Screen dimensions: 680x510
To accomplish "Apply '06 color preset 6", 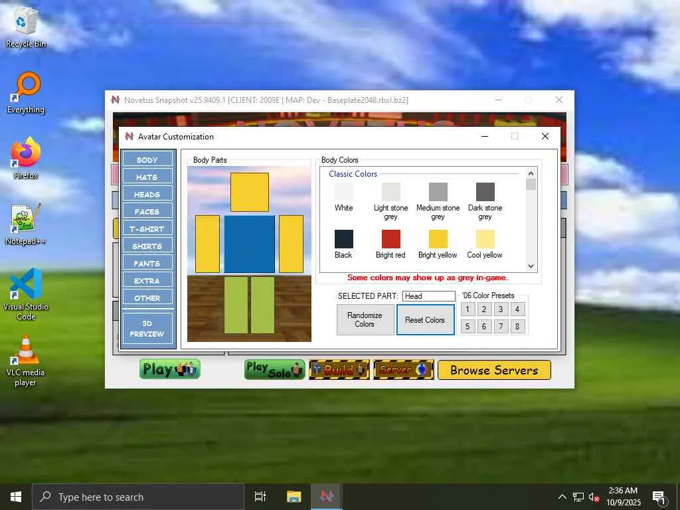I will click(484, 326).
